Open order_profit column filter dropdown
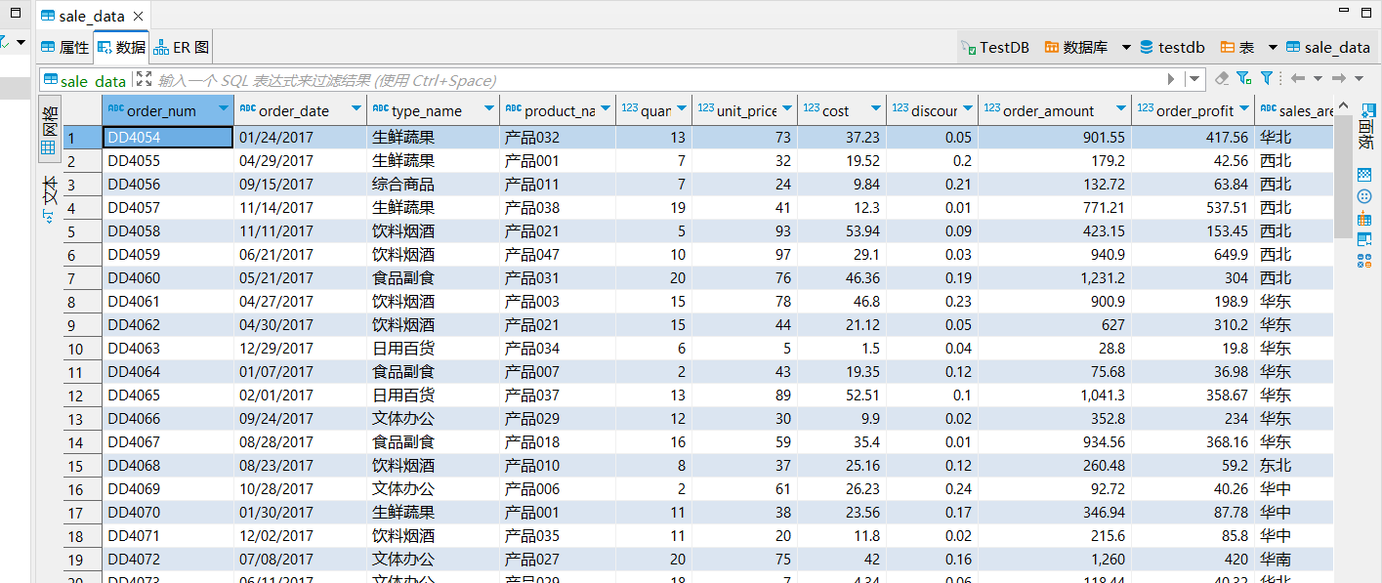The image size is (1382, 583). coord(1244,109)
